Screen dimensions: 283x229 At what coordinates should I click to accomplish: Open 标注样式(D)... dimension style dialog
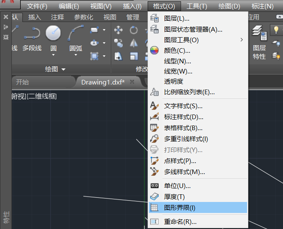pos(198,117)
